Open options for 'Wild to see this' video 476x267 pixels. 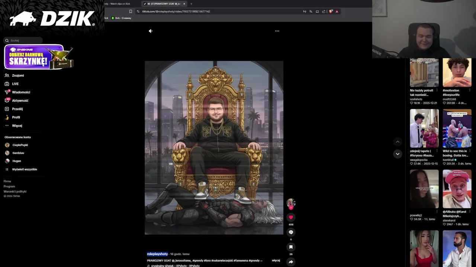point(470,151)
